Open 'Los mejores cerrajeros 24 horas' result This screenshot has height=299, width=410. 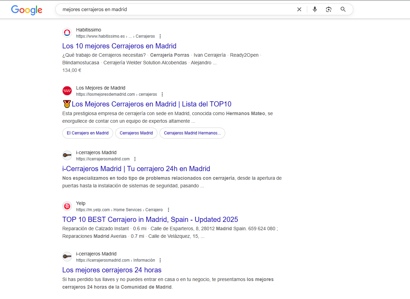click(x=112, y=270)
